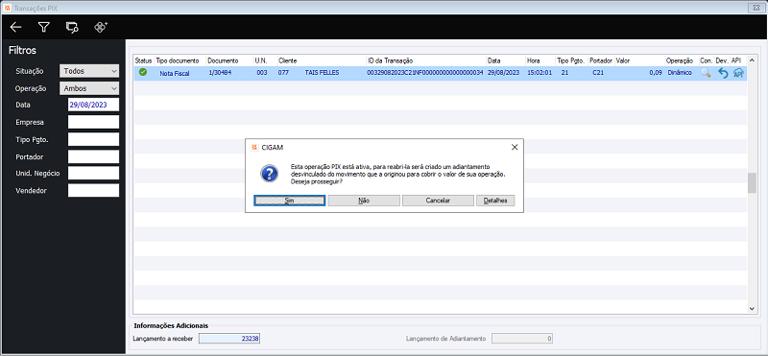768x356 pixels.
Task: Click the client name TAIS FELLES
Action: pyautogui.click(x=322, y=73)
